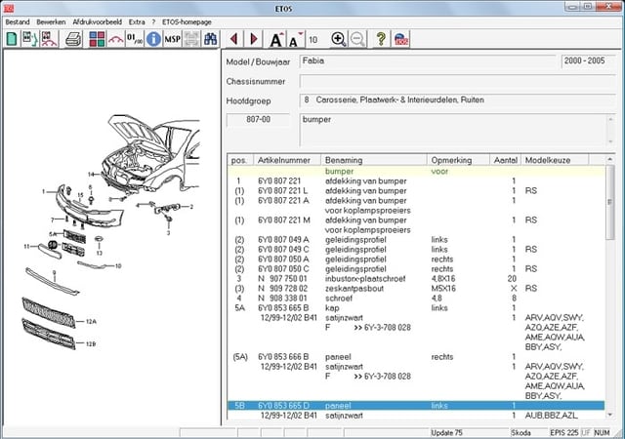Open the Extra menu
The width and height of the screenshot is (625, 439).
[137, 21]
